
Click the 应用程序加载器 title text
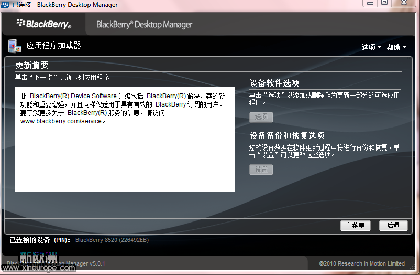pyautogui.click(x=53, y=45)
